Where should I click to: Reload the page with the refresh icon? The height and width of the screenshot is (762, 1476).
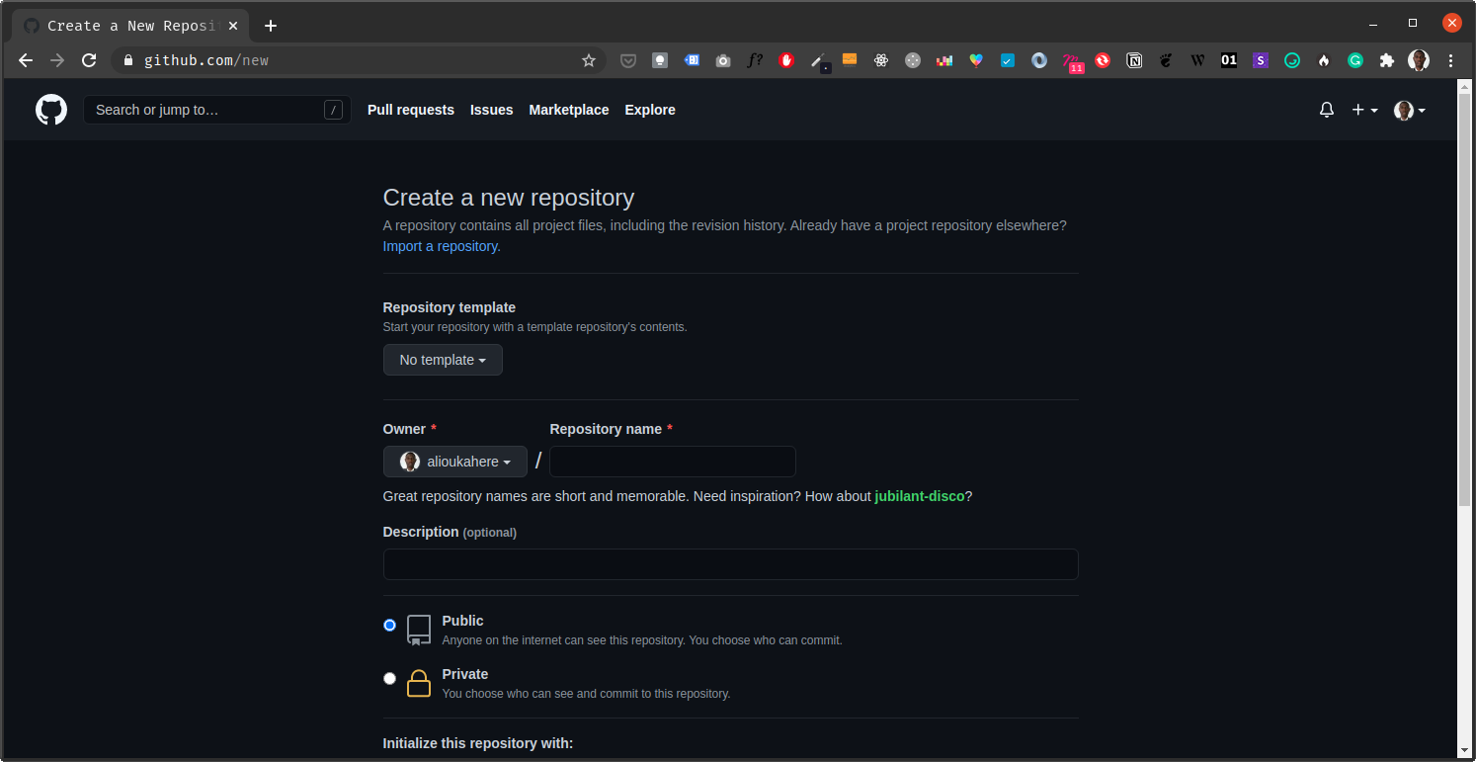coord(89,60)
